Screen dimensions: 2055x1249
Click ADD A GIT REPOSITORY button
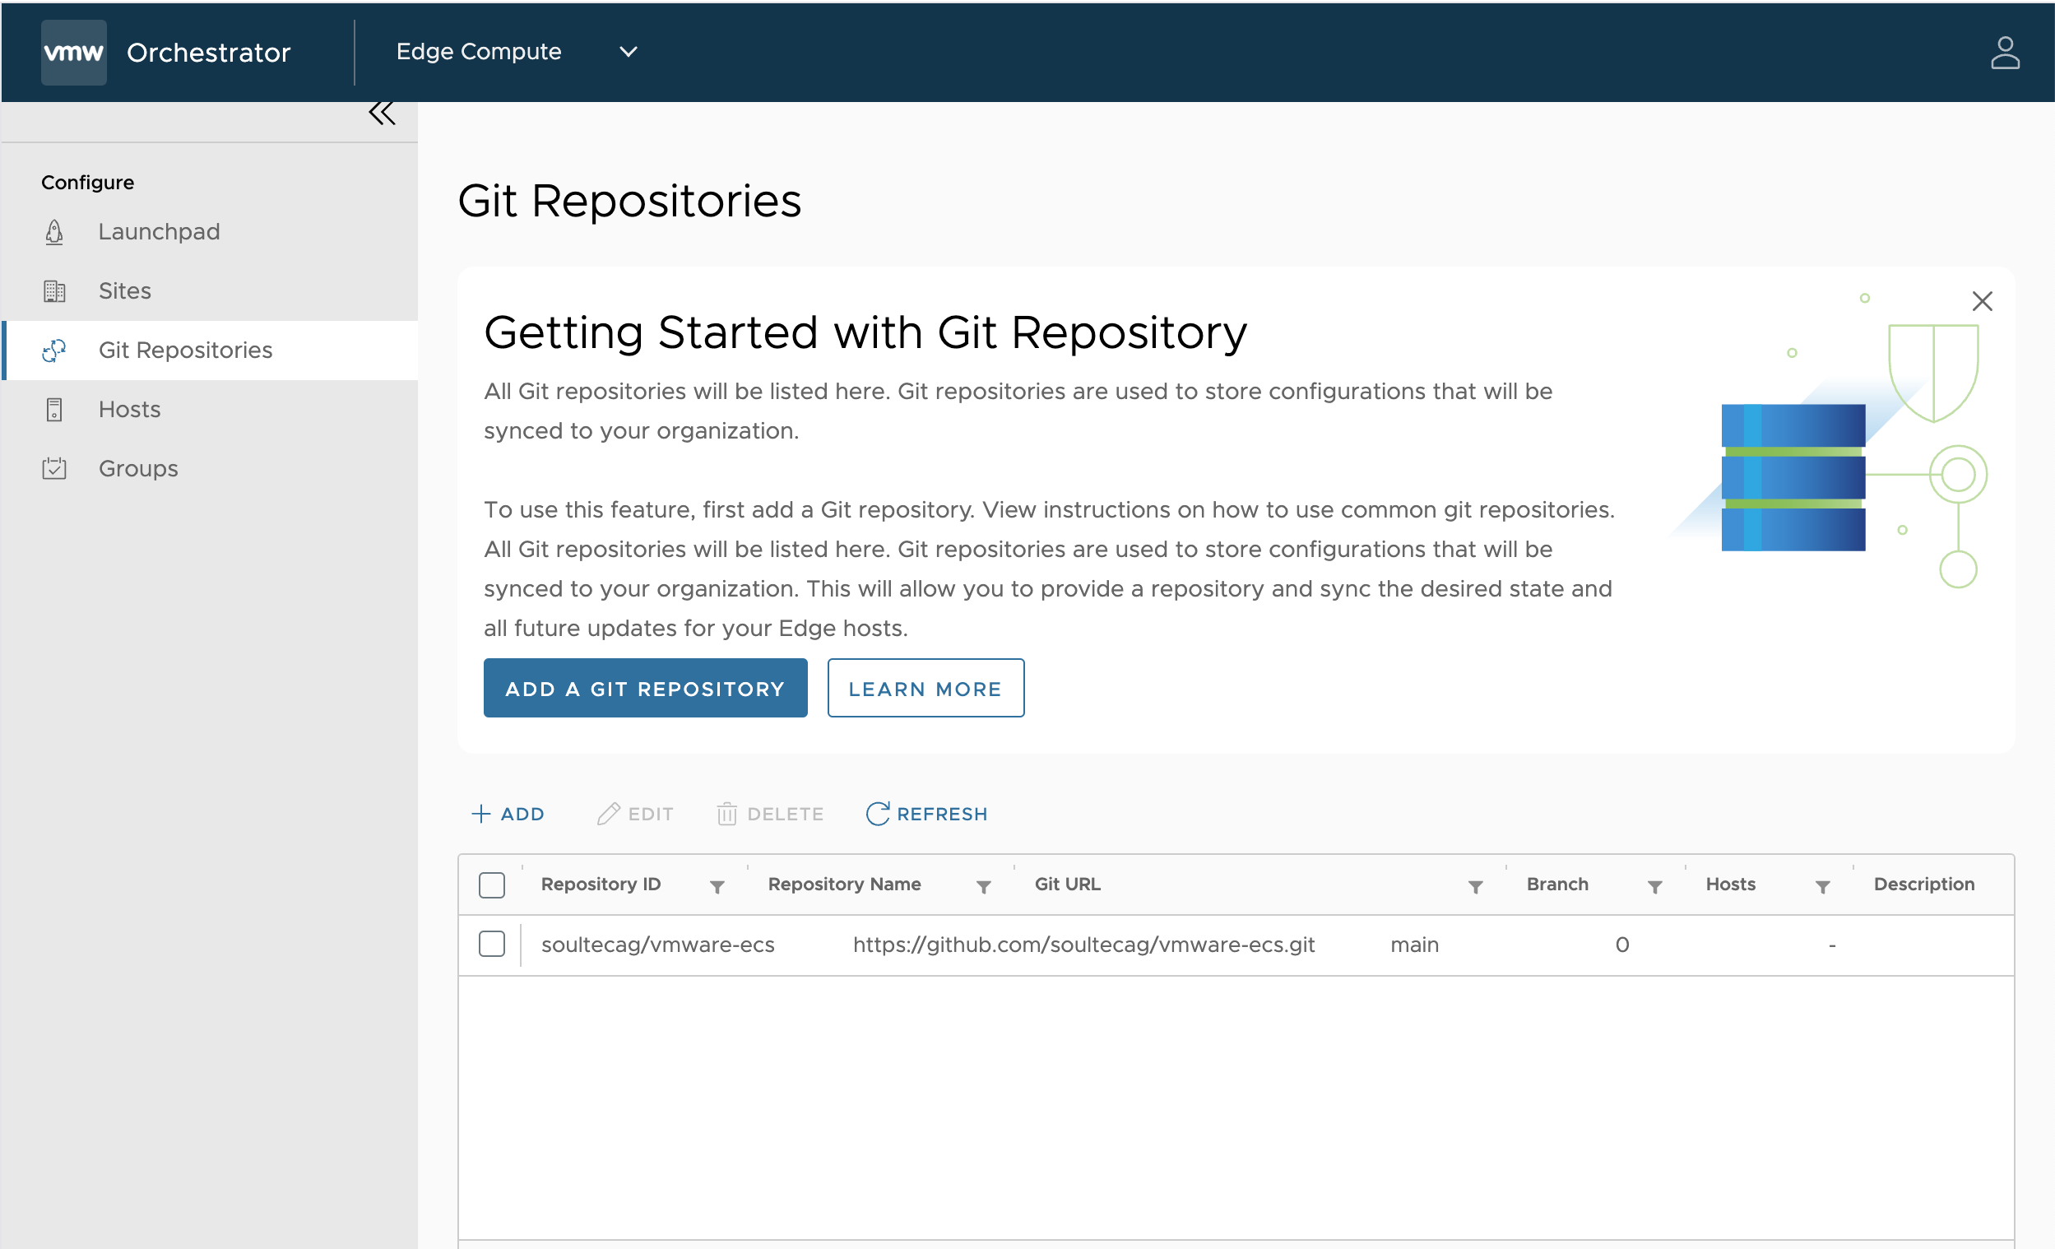click(646, 689)
